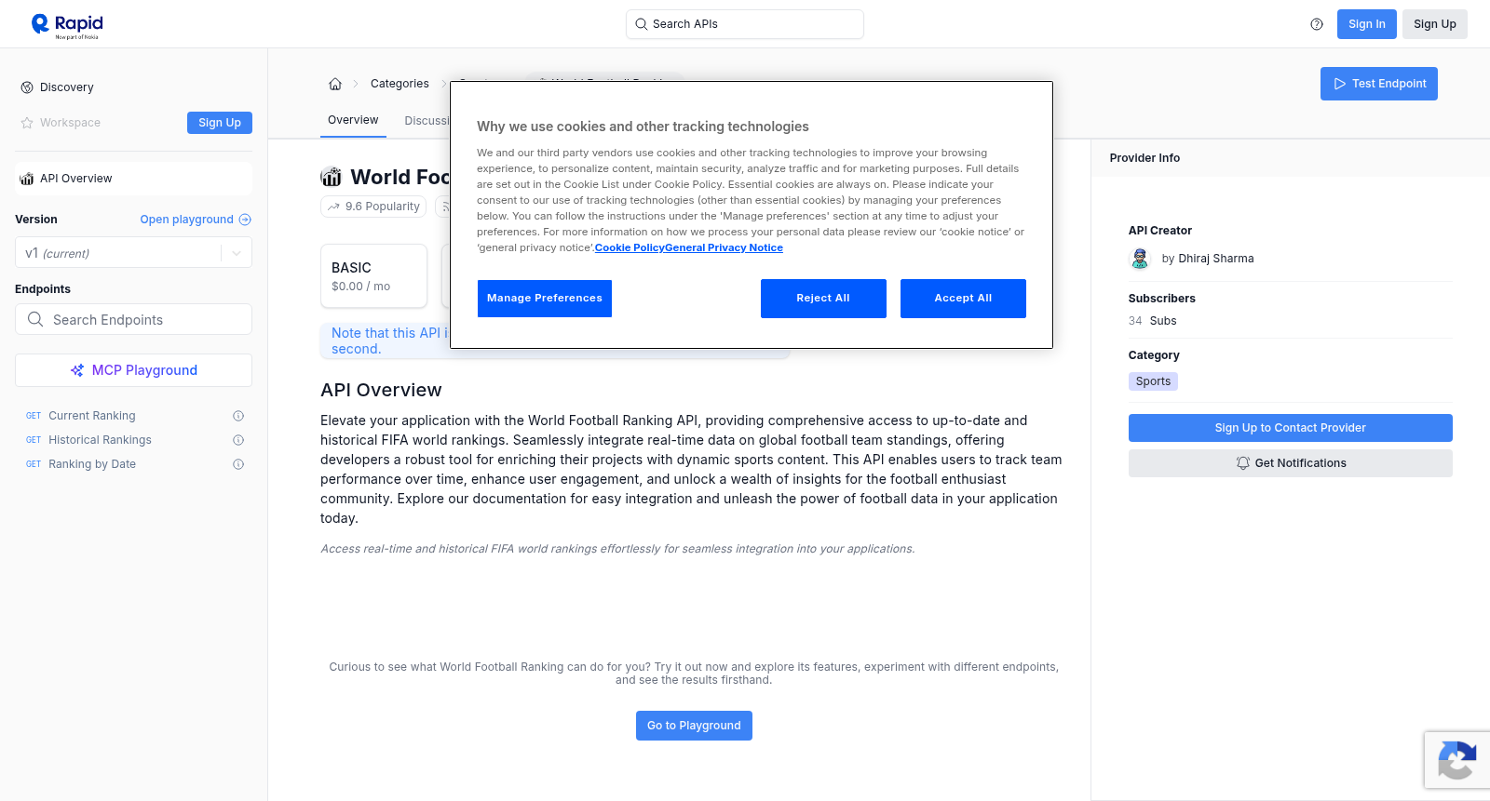Click the reCAPTCHA badge
Image resolution: width=1490 pixels, height=801 pixels.
click(1457, 760)
